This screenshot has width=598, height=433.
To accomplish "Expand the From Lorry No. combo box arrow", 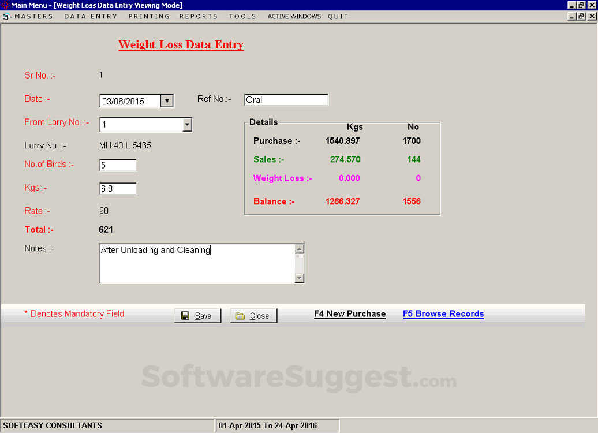I will click(187, 124).
